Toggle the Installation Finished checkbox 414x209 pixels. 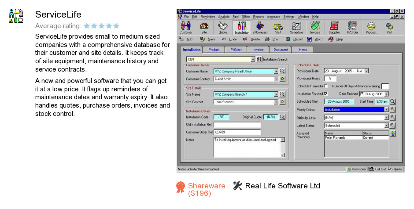pyautogui.click(x=325, y=94)
